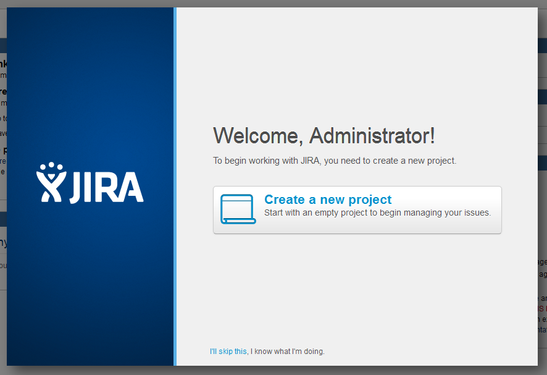Click the white JIRA logo on the blue panel
Screen dimensions: 547x375
tap(90, 183)
